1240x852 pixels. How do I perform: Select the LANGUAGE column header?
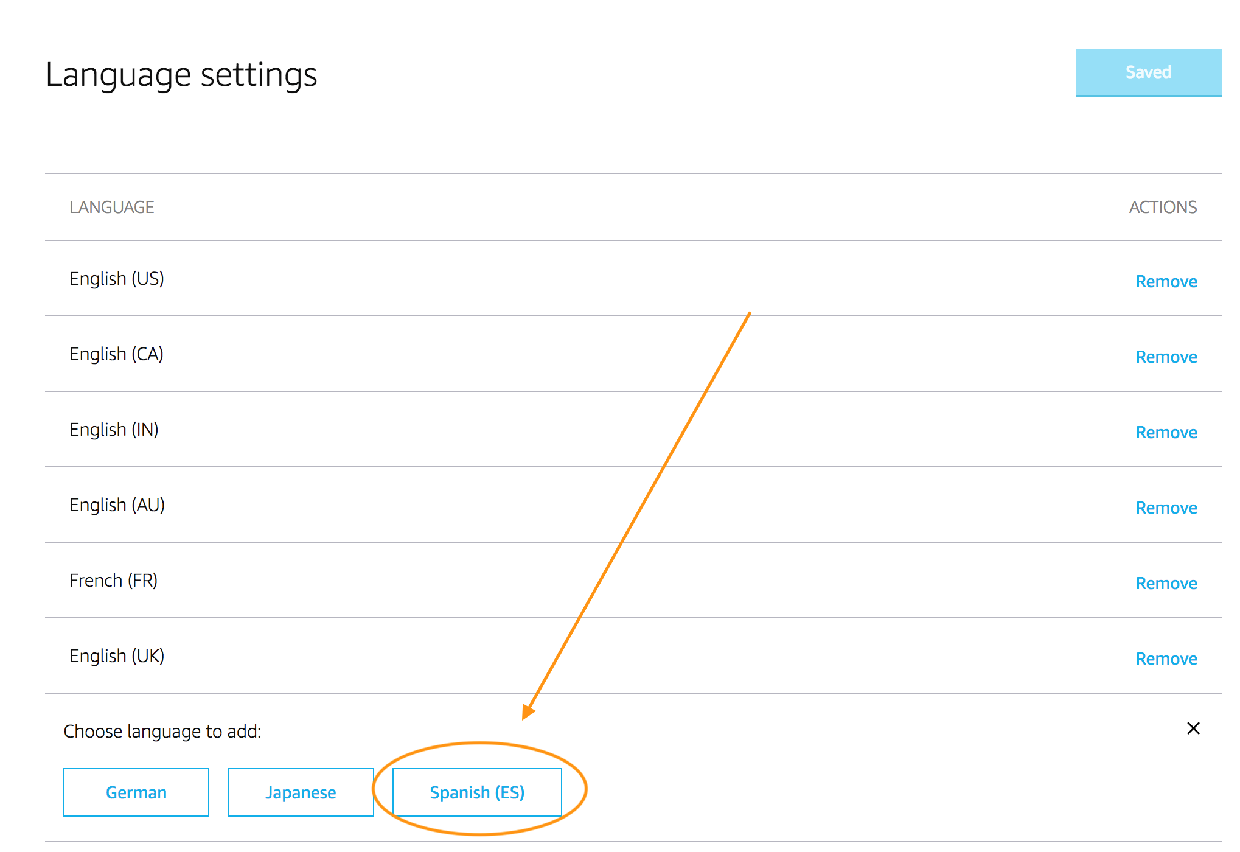pyautogui.click(x=112, y=207)
